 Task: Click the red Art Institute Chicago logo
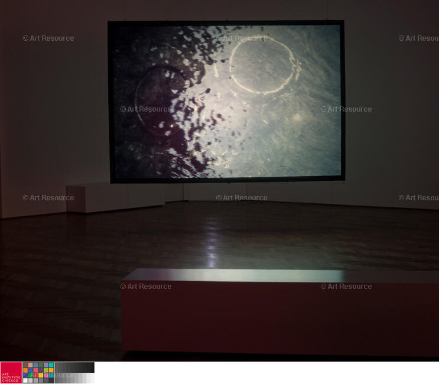pos(11,373)
